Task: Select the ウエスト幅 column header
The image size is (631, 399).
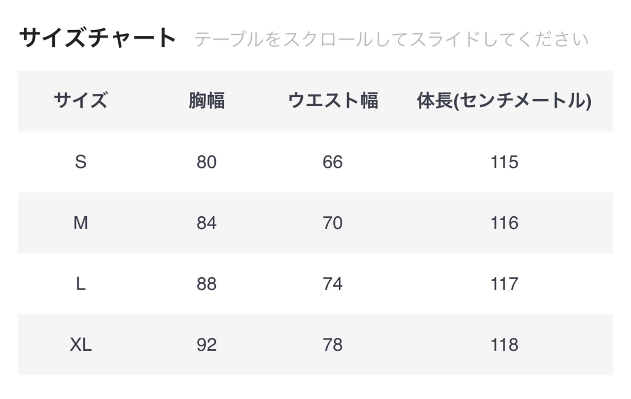Action: (x=333, y=101)
